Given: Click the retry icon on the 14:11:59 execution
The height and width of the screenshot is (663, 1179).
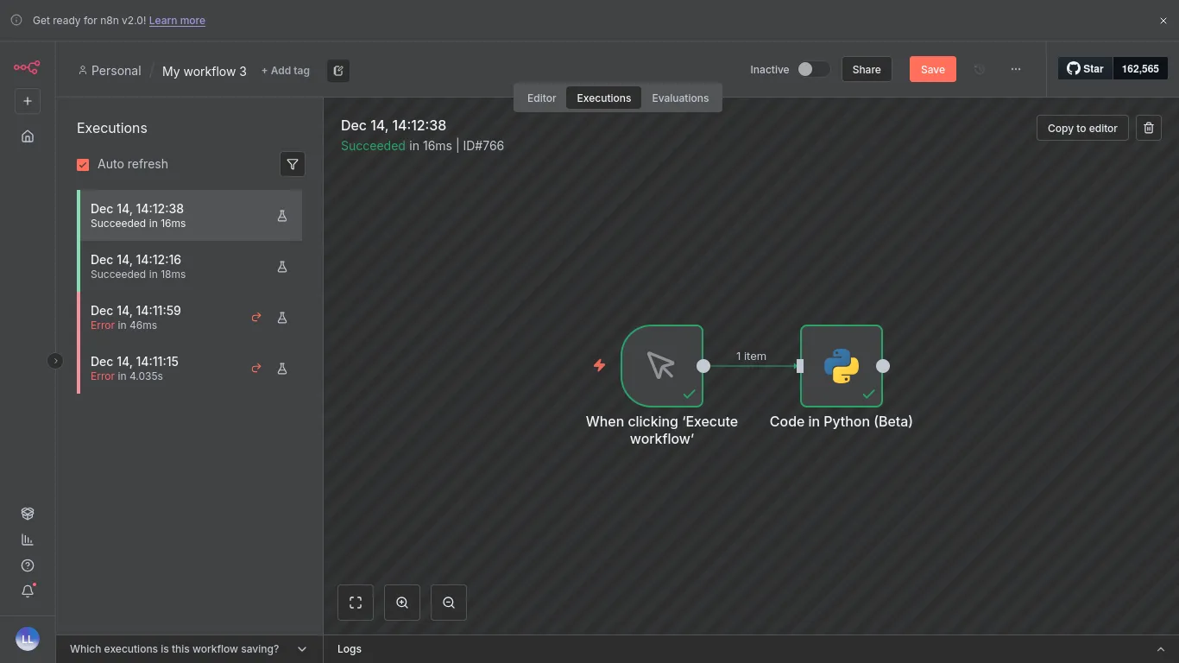Looking at the screenshot, I should 256,318.
